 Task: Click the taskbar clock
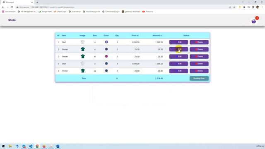point(260,146)
